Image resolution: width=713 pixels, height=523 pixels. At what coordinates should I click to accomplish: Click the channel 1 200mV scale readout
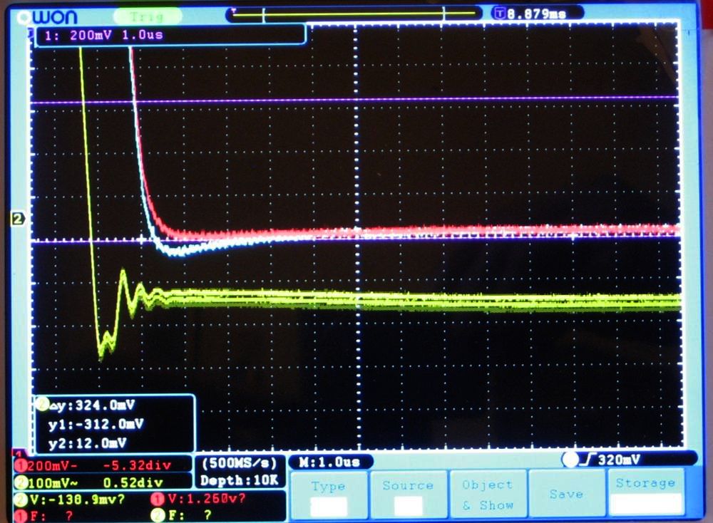coord(52,466)
